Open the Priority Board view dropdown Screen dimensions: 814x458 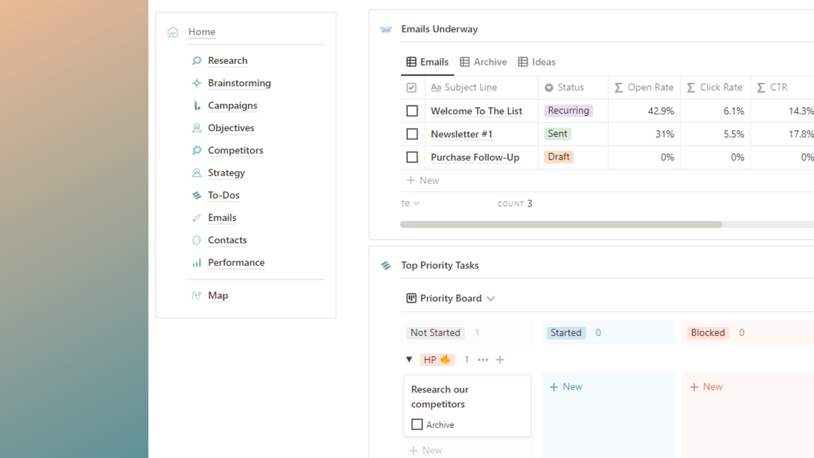pyautogui.click(x=491, y=298)
